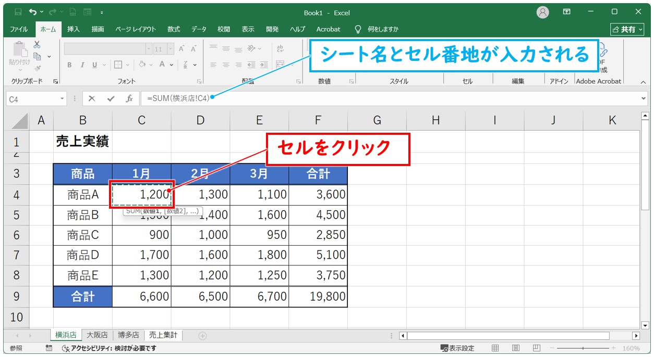The height and width of the screenshot is (357, 654).
Task: Click the Undo arrow in Quick Access Toolbar
Action: click(x=33, y=12)
